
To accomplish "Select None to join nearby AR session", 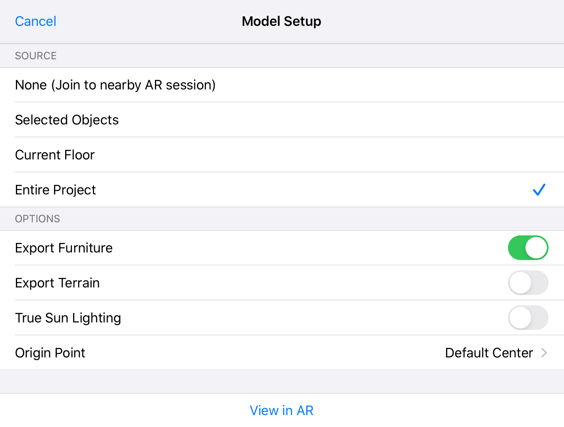I will click(x=115, y=85).
